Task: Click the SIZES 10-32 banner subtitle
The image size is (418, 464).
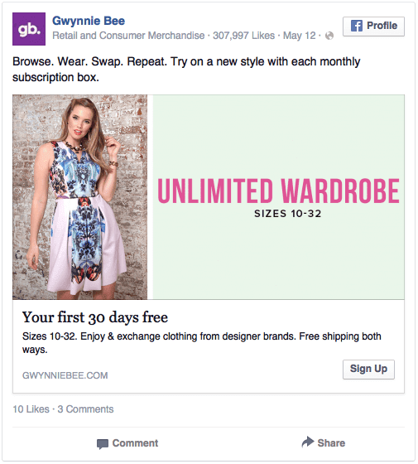Action: tap(288, 214)
